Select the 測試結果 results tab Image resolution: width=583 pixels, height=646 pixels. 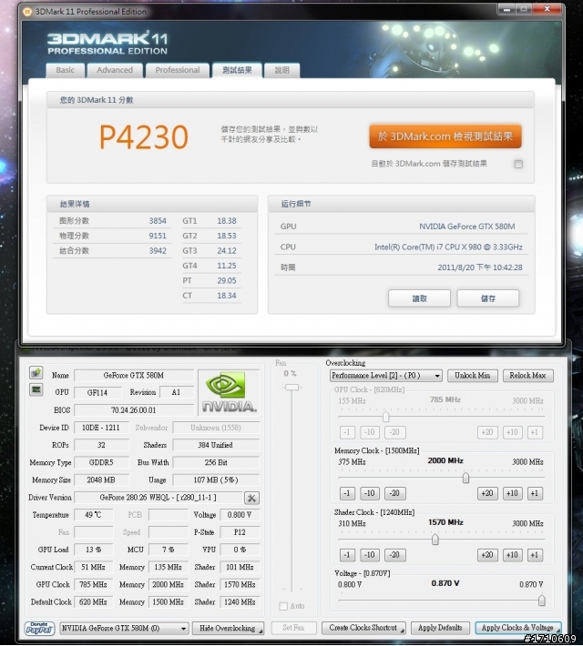[237, 70]
